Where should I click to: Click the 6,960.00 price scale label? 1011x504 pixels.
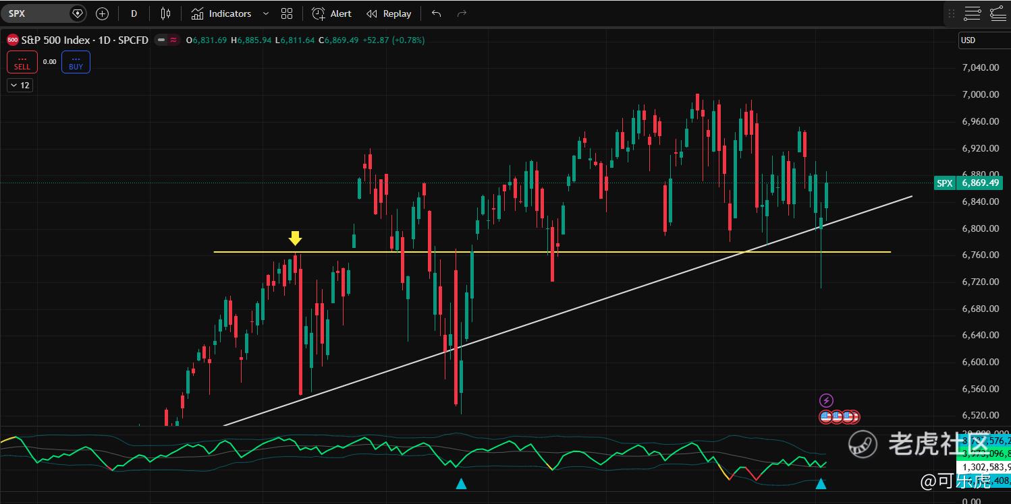click(980, 121)
